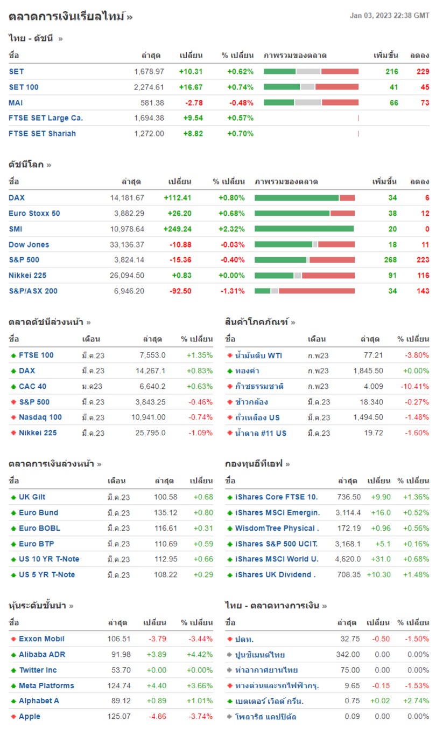Open the SET 100 index link
Image resolution: width=443 pixels, height=734 pixels.
tap(24, 87)
